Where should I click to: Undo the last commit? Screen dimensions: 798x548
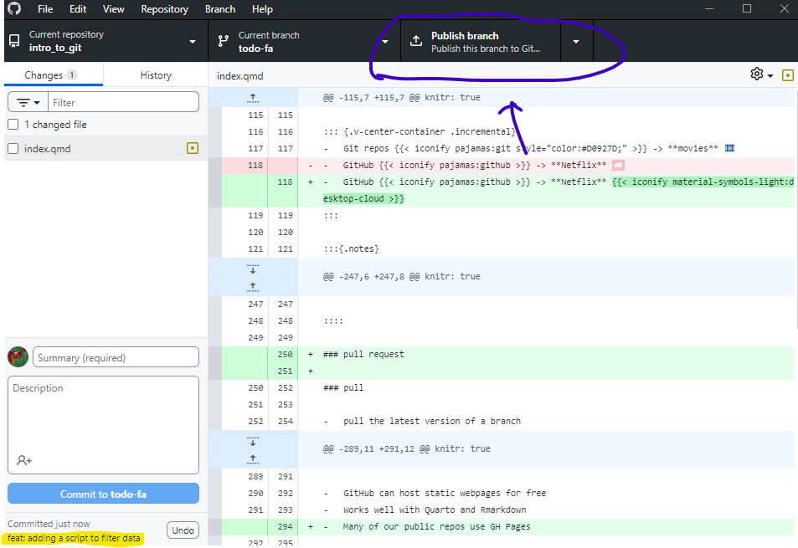tap(182, 530)
